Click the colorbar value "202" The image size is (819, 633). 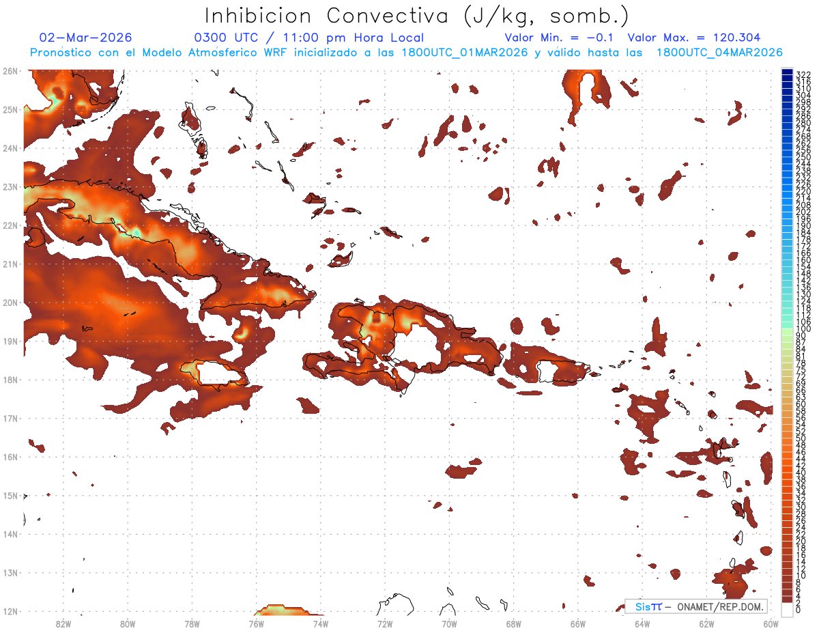point(803,212)
